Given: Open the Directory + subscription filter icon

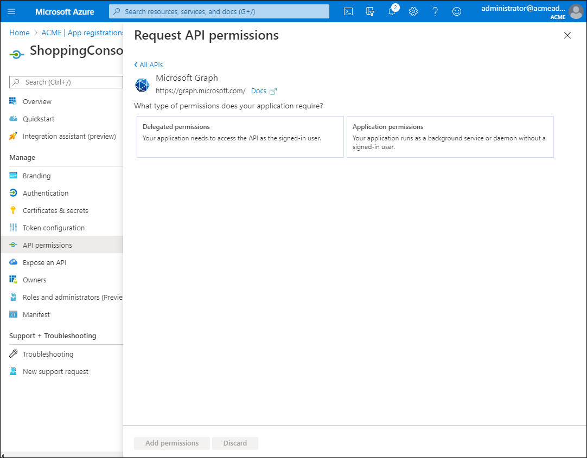Looking at the screenshot, I should (370, 11).
